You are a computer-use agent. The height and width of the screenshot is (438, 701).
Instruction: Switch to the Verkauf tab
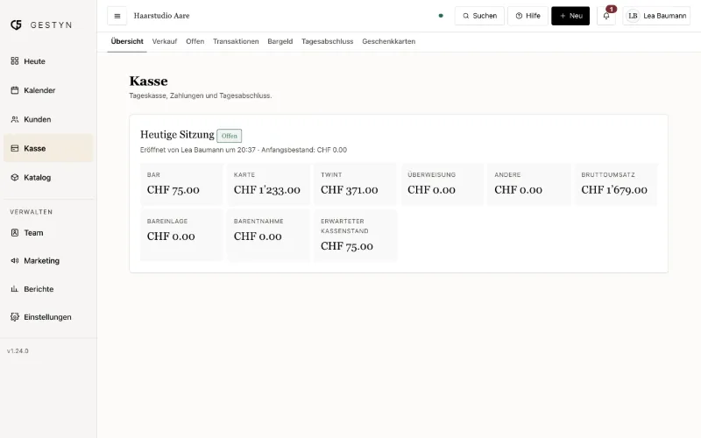(165, 41)
